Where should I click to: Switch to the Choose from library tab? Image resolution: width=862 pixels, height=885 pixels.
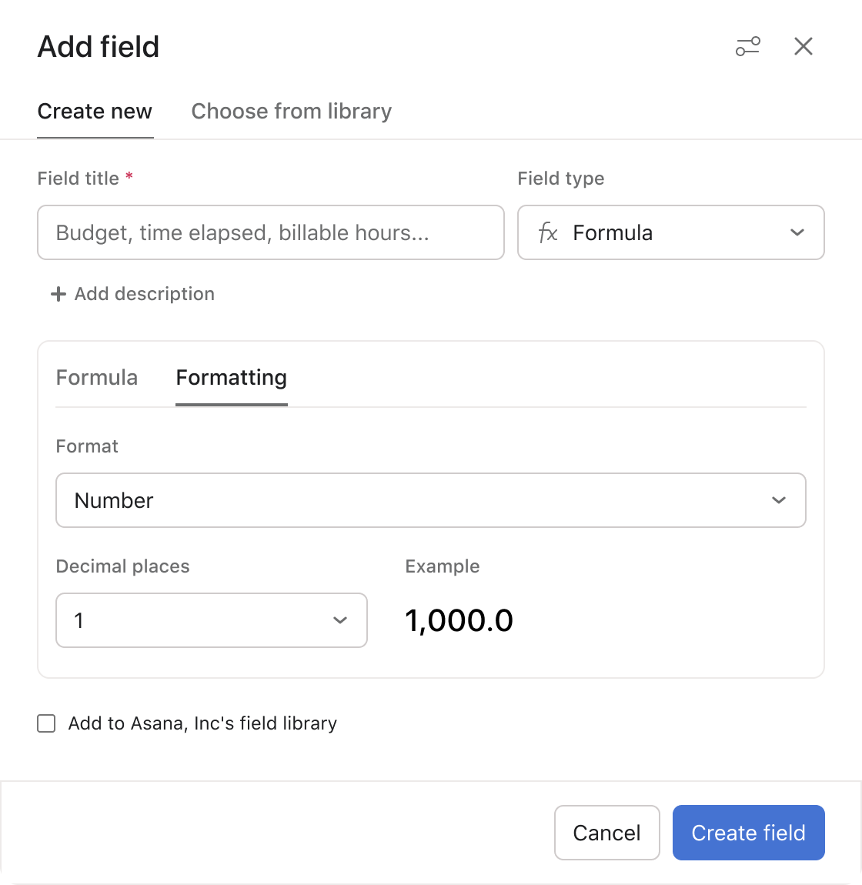click(x=291, y=112)
